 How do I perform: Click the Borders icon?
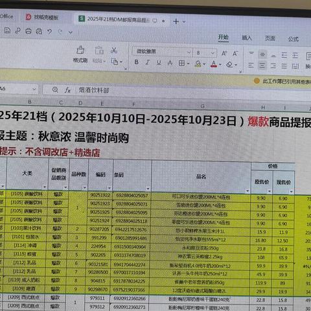point(181,63)
